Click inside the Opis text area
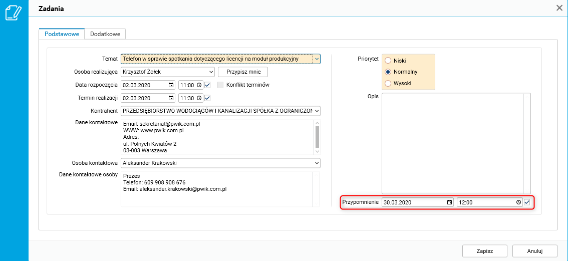 (x=452, y=143)
